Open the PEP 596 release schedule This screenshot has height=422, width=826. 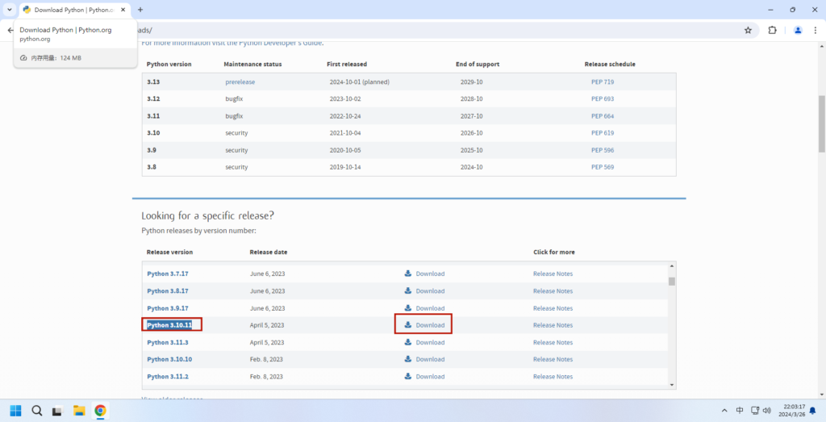(x=602, y=150)
